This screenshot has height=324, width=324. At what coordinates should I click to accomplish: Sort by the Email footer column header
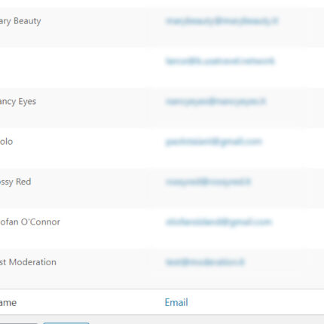pyautogui.click(x=176, y=302)
